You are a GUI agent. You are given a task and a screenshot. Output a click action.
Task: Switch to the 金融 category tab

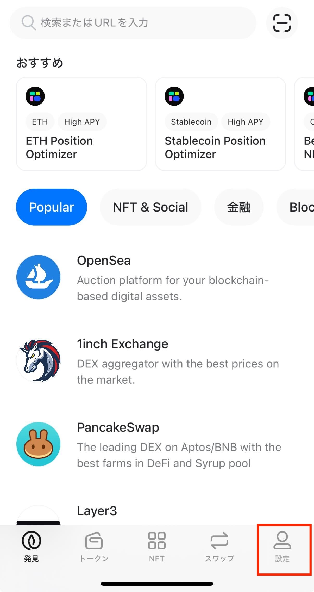(x=239, y=207)
